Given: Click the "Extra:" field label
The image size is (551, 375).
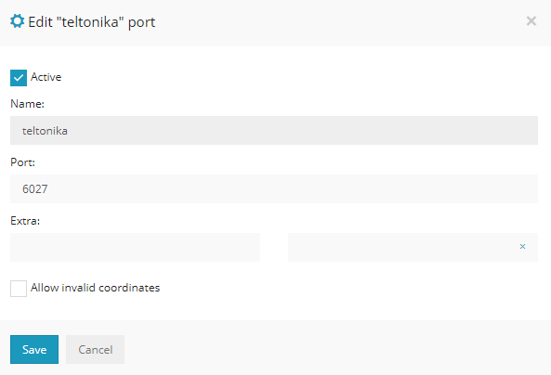Looking at the screenshot, I should 25,221.
